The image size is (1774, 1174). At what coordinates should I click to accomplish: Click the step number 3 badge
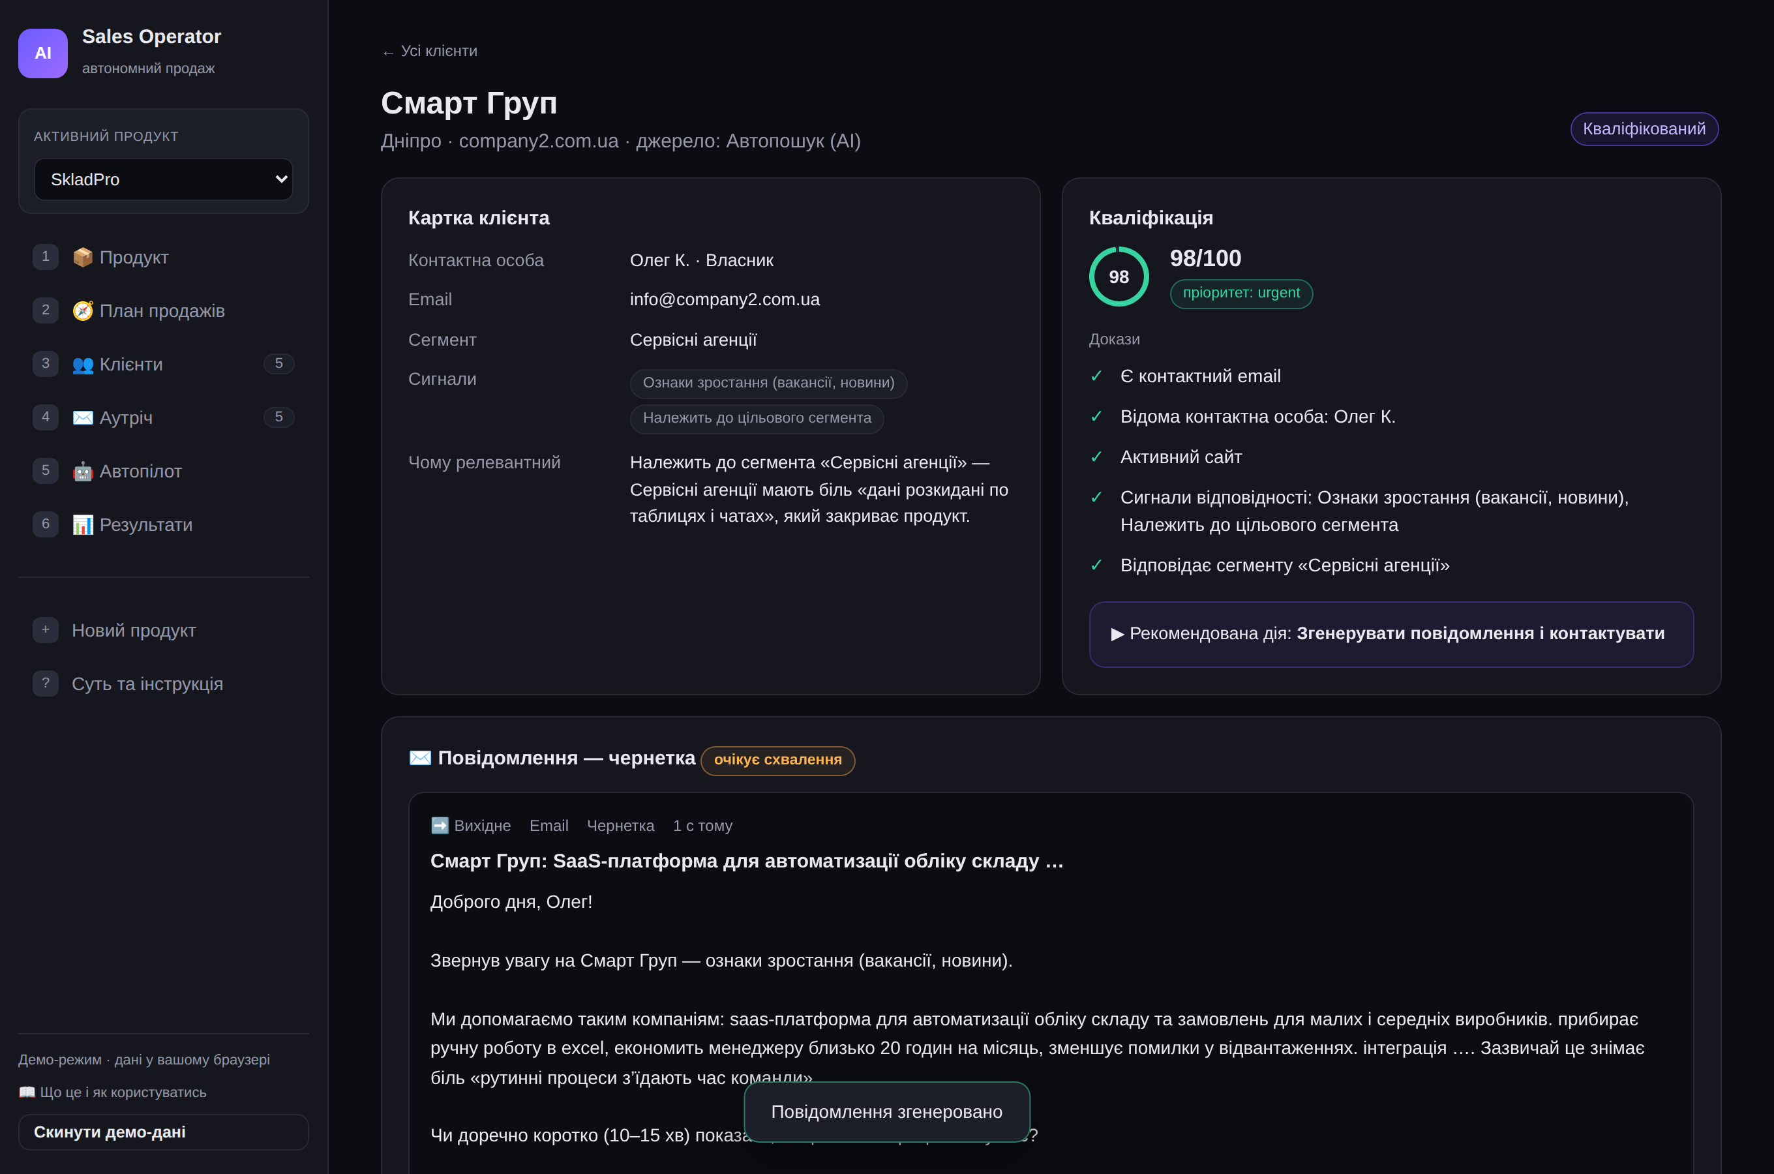pos(46,364)
